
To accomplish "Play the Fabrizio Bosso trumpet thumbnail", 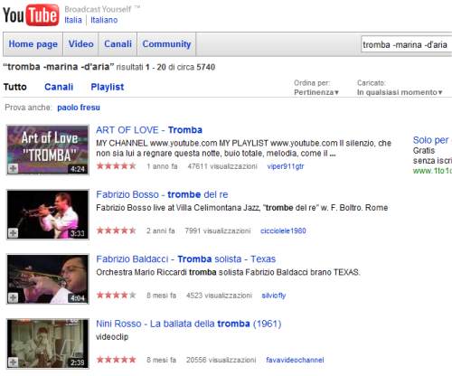I will tap(48, 214).
